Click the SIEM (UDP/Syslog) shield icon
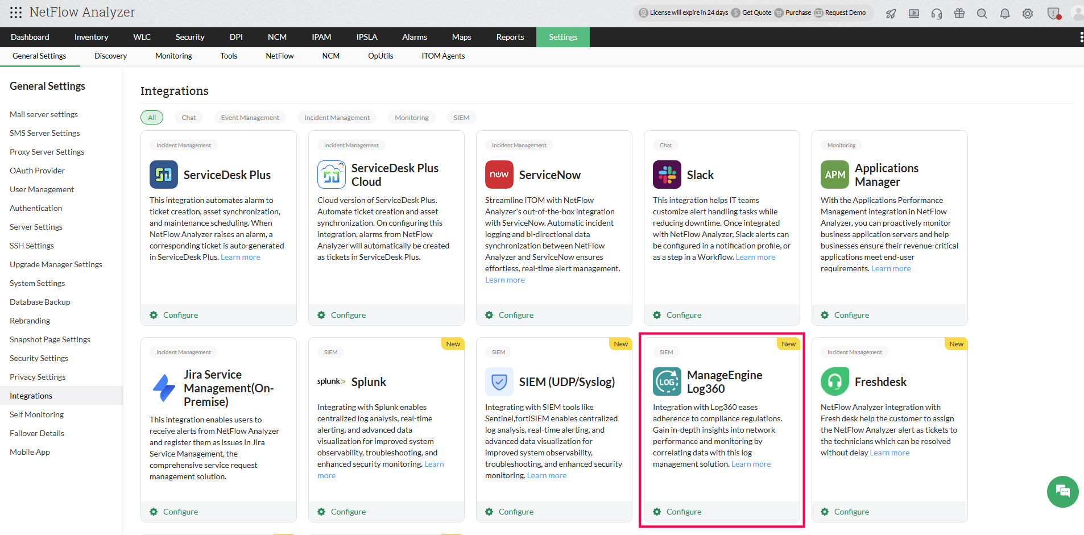The height and width of the screenshot is (535, 1084). point(499,381)
